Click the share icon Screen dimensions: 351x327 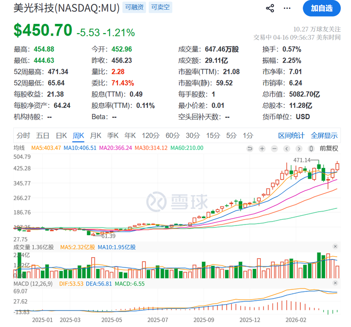coord(270,8)
